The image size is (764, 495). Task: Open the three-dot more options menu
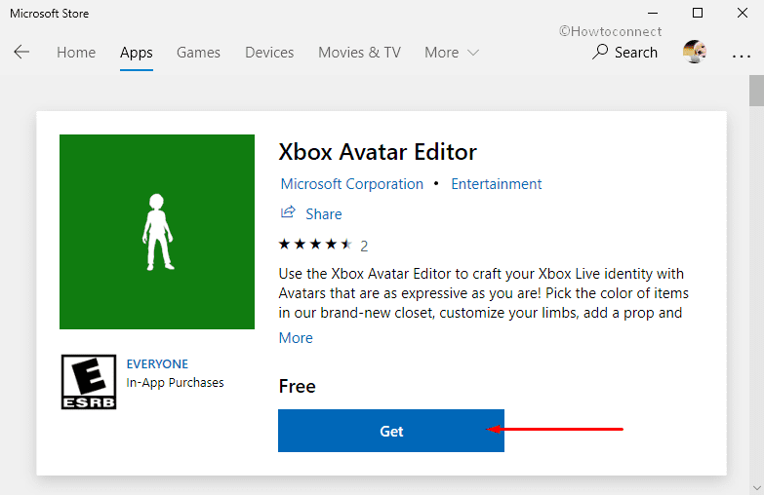coord(742,57)
